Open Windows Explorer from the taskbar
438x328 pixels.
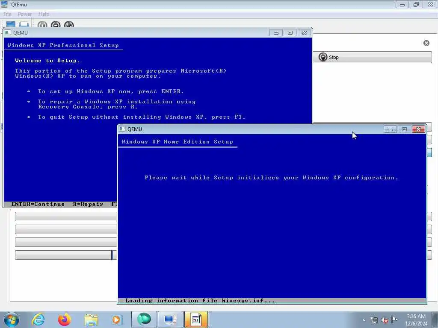coord(91,319)
